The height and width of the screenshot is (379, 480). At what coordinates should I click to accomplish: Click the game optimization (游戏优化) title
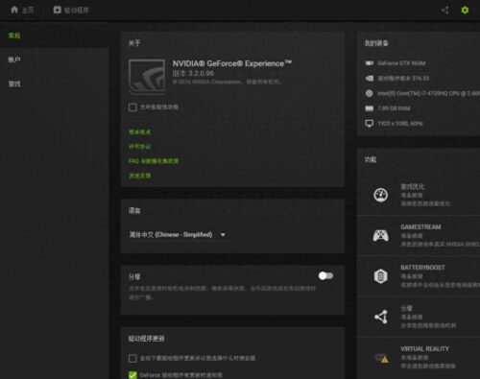[413, 186]
